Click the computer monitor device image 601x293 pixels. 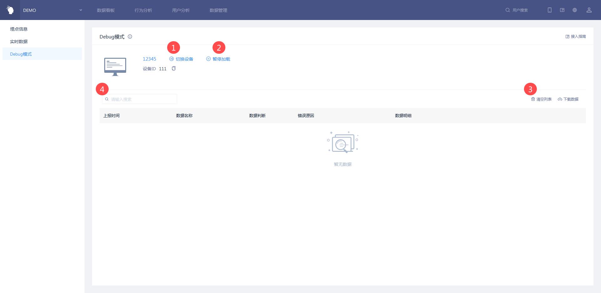click(x=115, y=67)
